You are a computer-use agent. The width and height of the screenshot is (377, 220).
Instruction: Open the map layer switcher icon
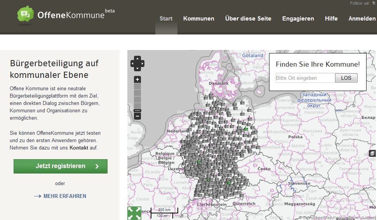pos(372,153)
